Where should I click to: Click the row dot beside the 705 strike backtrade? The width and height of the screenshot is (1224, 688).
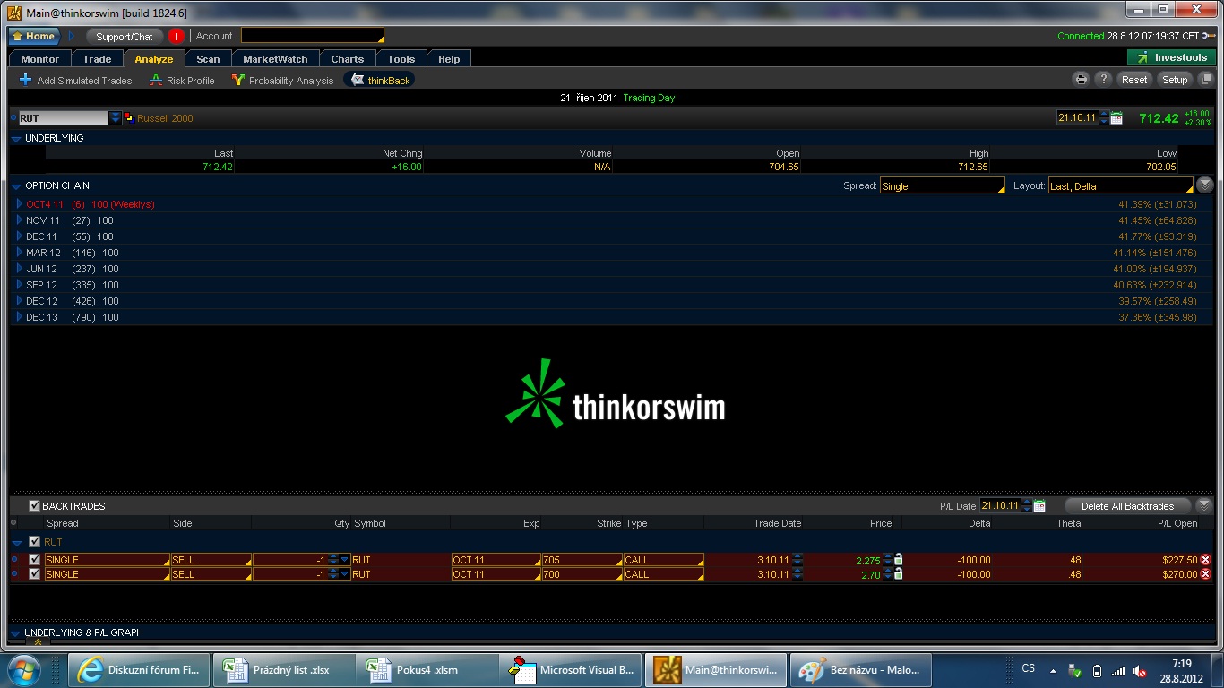coord(14,560)
